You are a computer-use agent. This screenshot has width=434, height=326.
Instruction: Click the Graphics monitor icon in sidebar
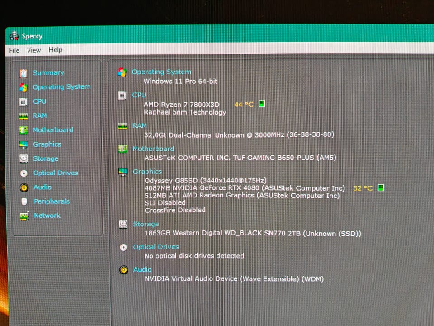[24, 144]
